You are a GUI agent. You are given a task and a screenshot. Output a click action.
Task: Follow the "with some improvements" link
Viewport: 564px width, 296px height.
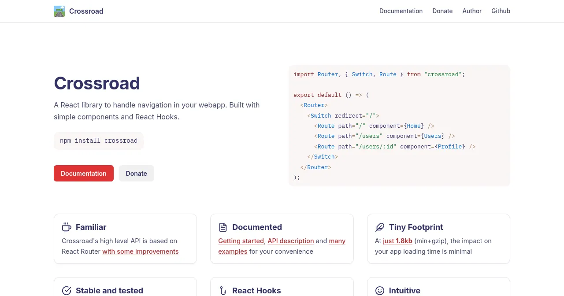(141, 252)
